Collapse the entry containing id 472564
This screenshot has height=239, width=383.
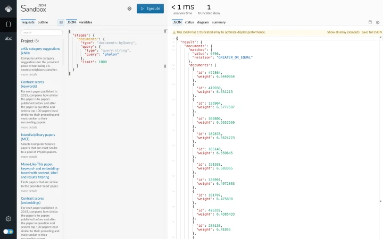click(x=173, y=69)
